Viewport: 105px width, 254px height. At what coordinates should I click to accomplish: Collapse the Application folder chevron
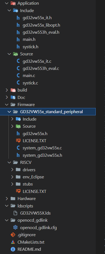[x=7, y=3]
